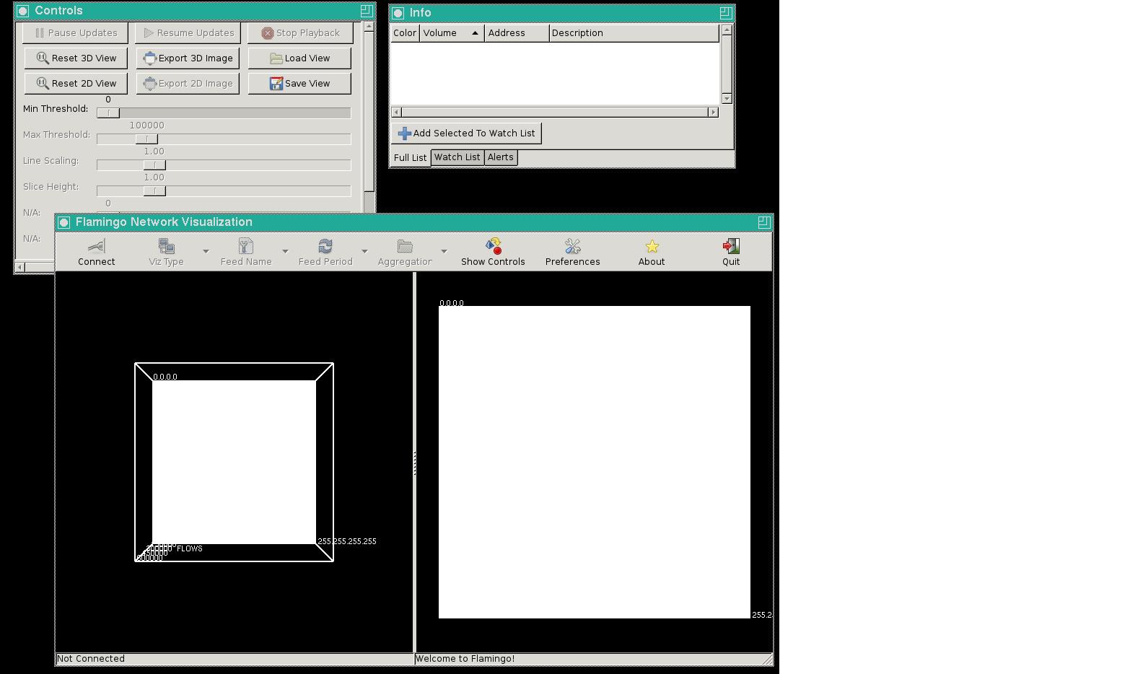Click the Pause Updates button
The image size is (1130, 674).
pos(76,33)
